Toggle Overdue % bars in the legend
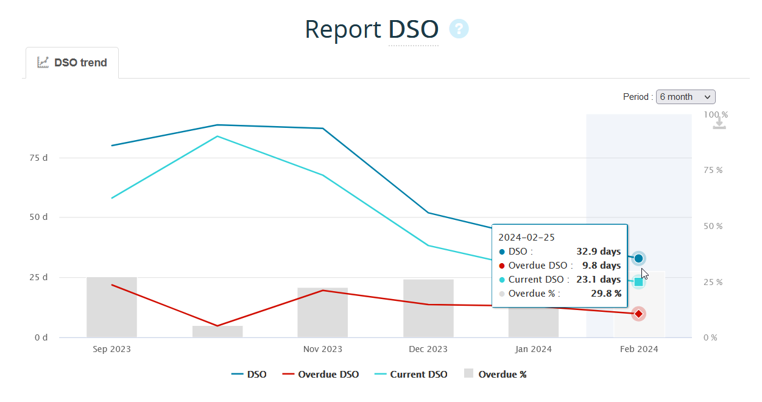This screenshot has height=402, width=762. coord(495,375)
